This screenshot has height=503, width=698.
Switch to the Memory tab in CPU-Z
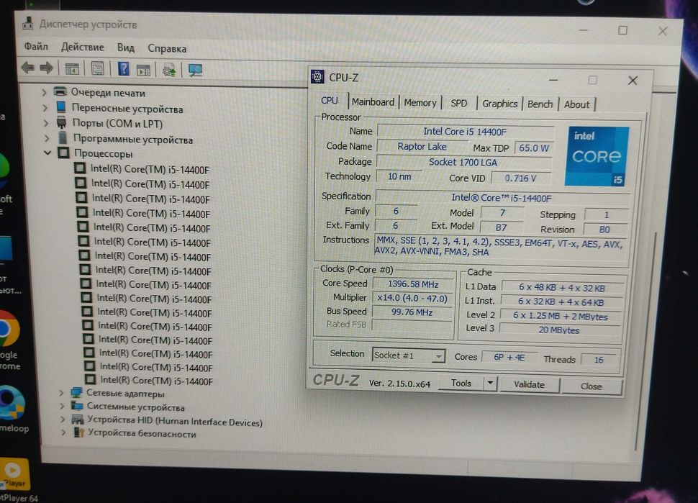420,103
